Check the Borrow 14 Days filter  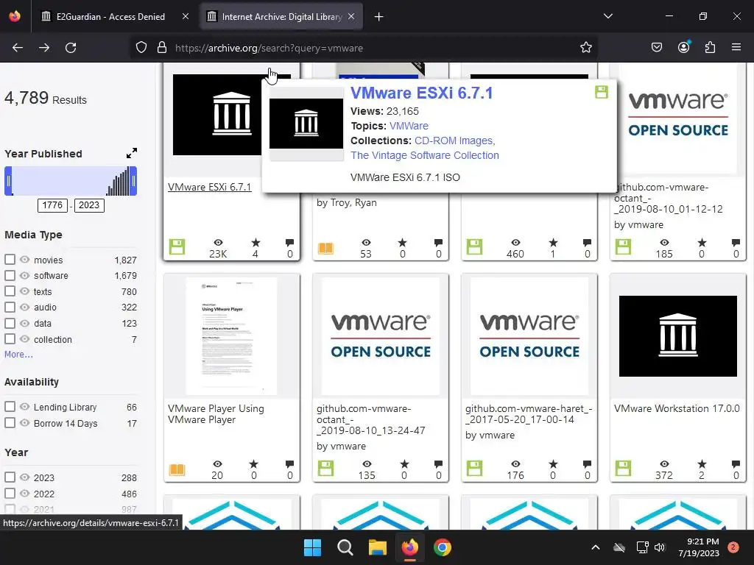tap(10, 423)
